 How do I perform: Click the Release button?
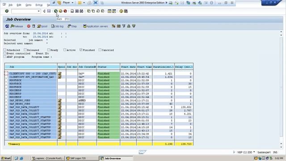(17, 26)
